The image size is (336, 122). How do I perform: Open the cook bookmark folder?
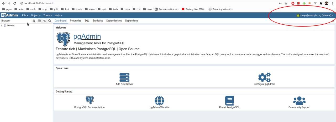31,9
